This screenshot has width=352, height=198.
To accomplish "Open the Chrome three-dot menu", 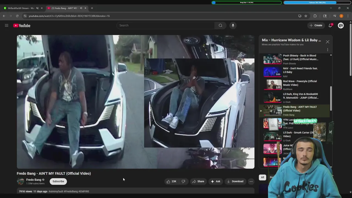I will 348,16.
